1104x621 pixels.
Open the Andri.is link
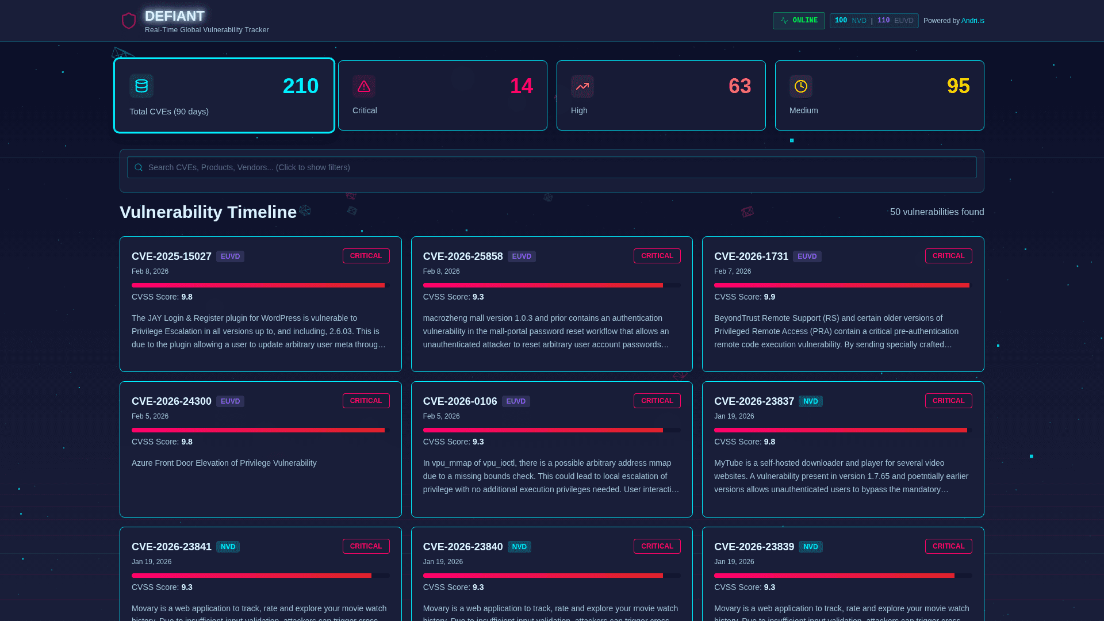973,21
